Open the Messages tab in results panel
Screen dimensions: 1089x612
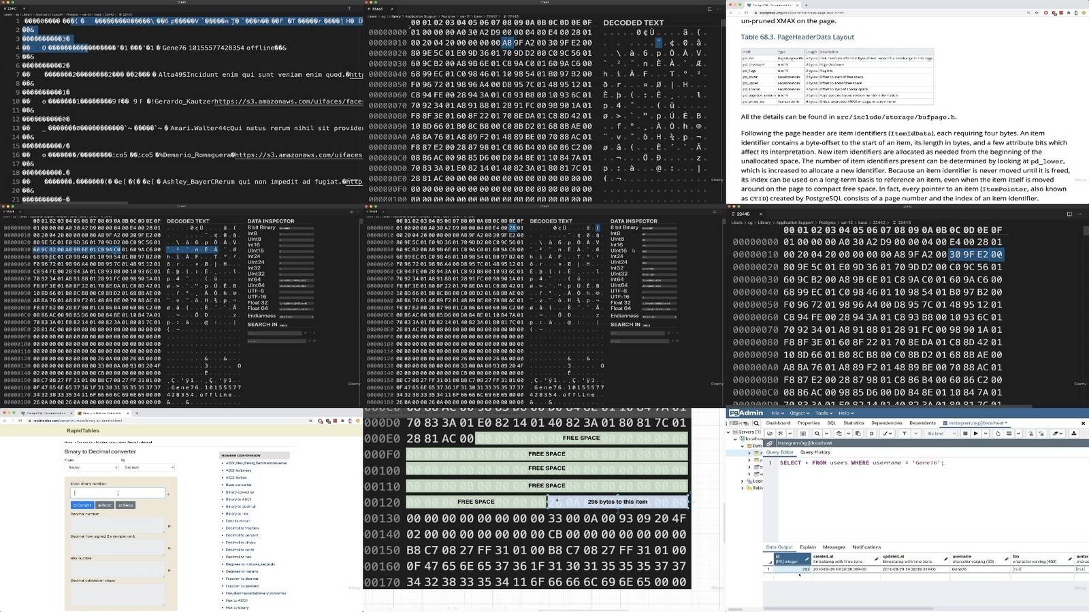pyautogui.click(x=834, y=547)
